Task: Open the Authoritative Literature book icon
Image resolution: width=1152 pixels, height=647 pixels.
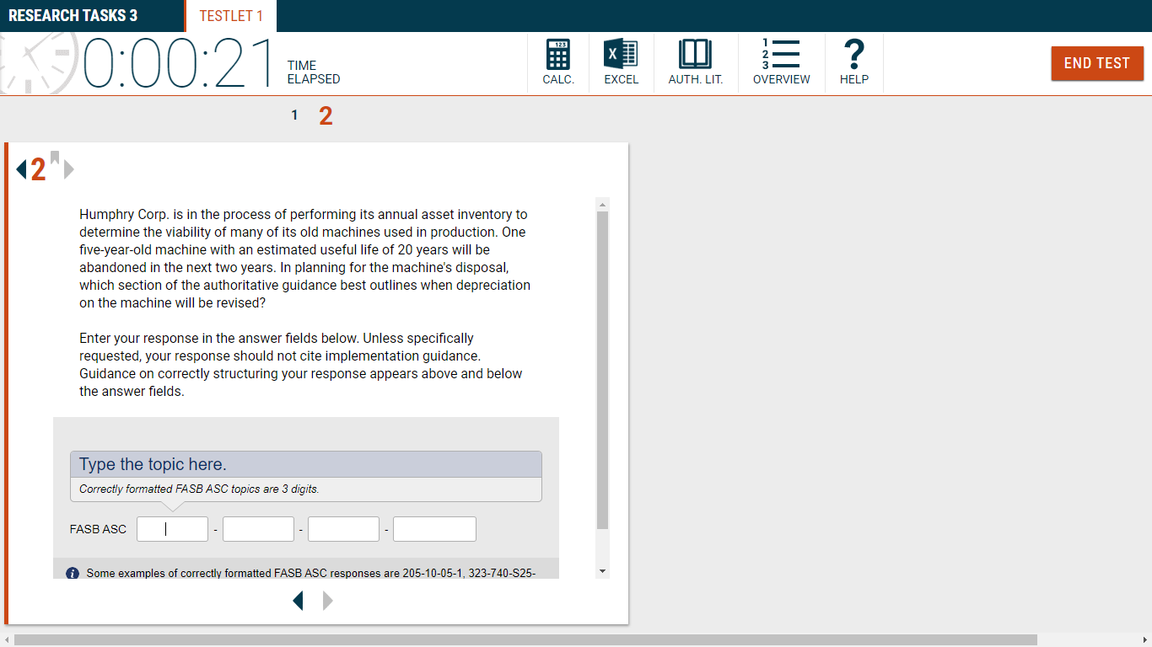Action: point(696,63)
